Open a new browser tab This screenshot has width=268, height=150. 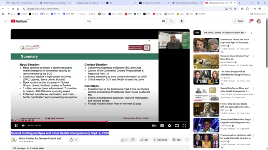239,3
